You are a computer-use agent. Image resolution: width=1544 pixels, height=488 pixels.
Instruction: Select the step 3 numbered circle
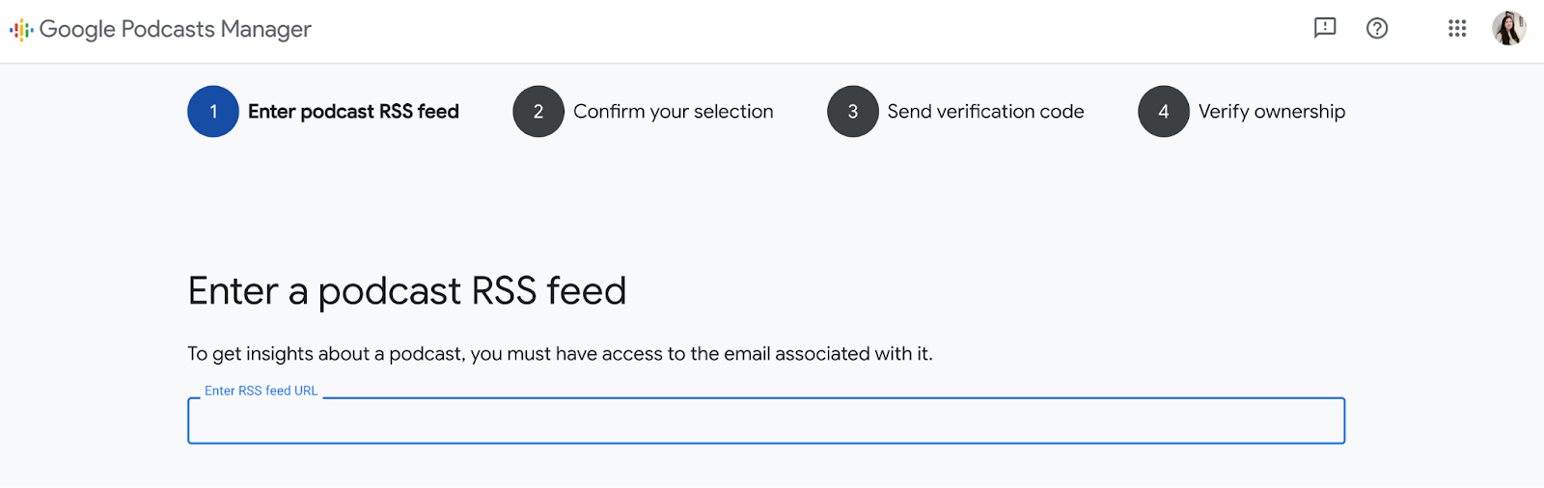[x=853, y=112]
